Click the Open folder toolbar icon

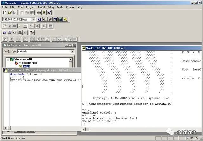10,13
